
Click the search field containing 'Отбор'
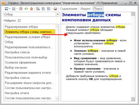tap(30, 14)
